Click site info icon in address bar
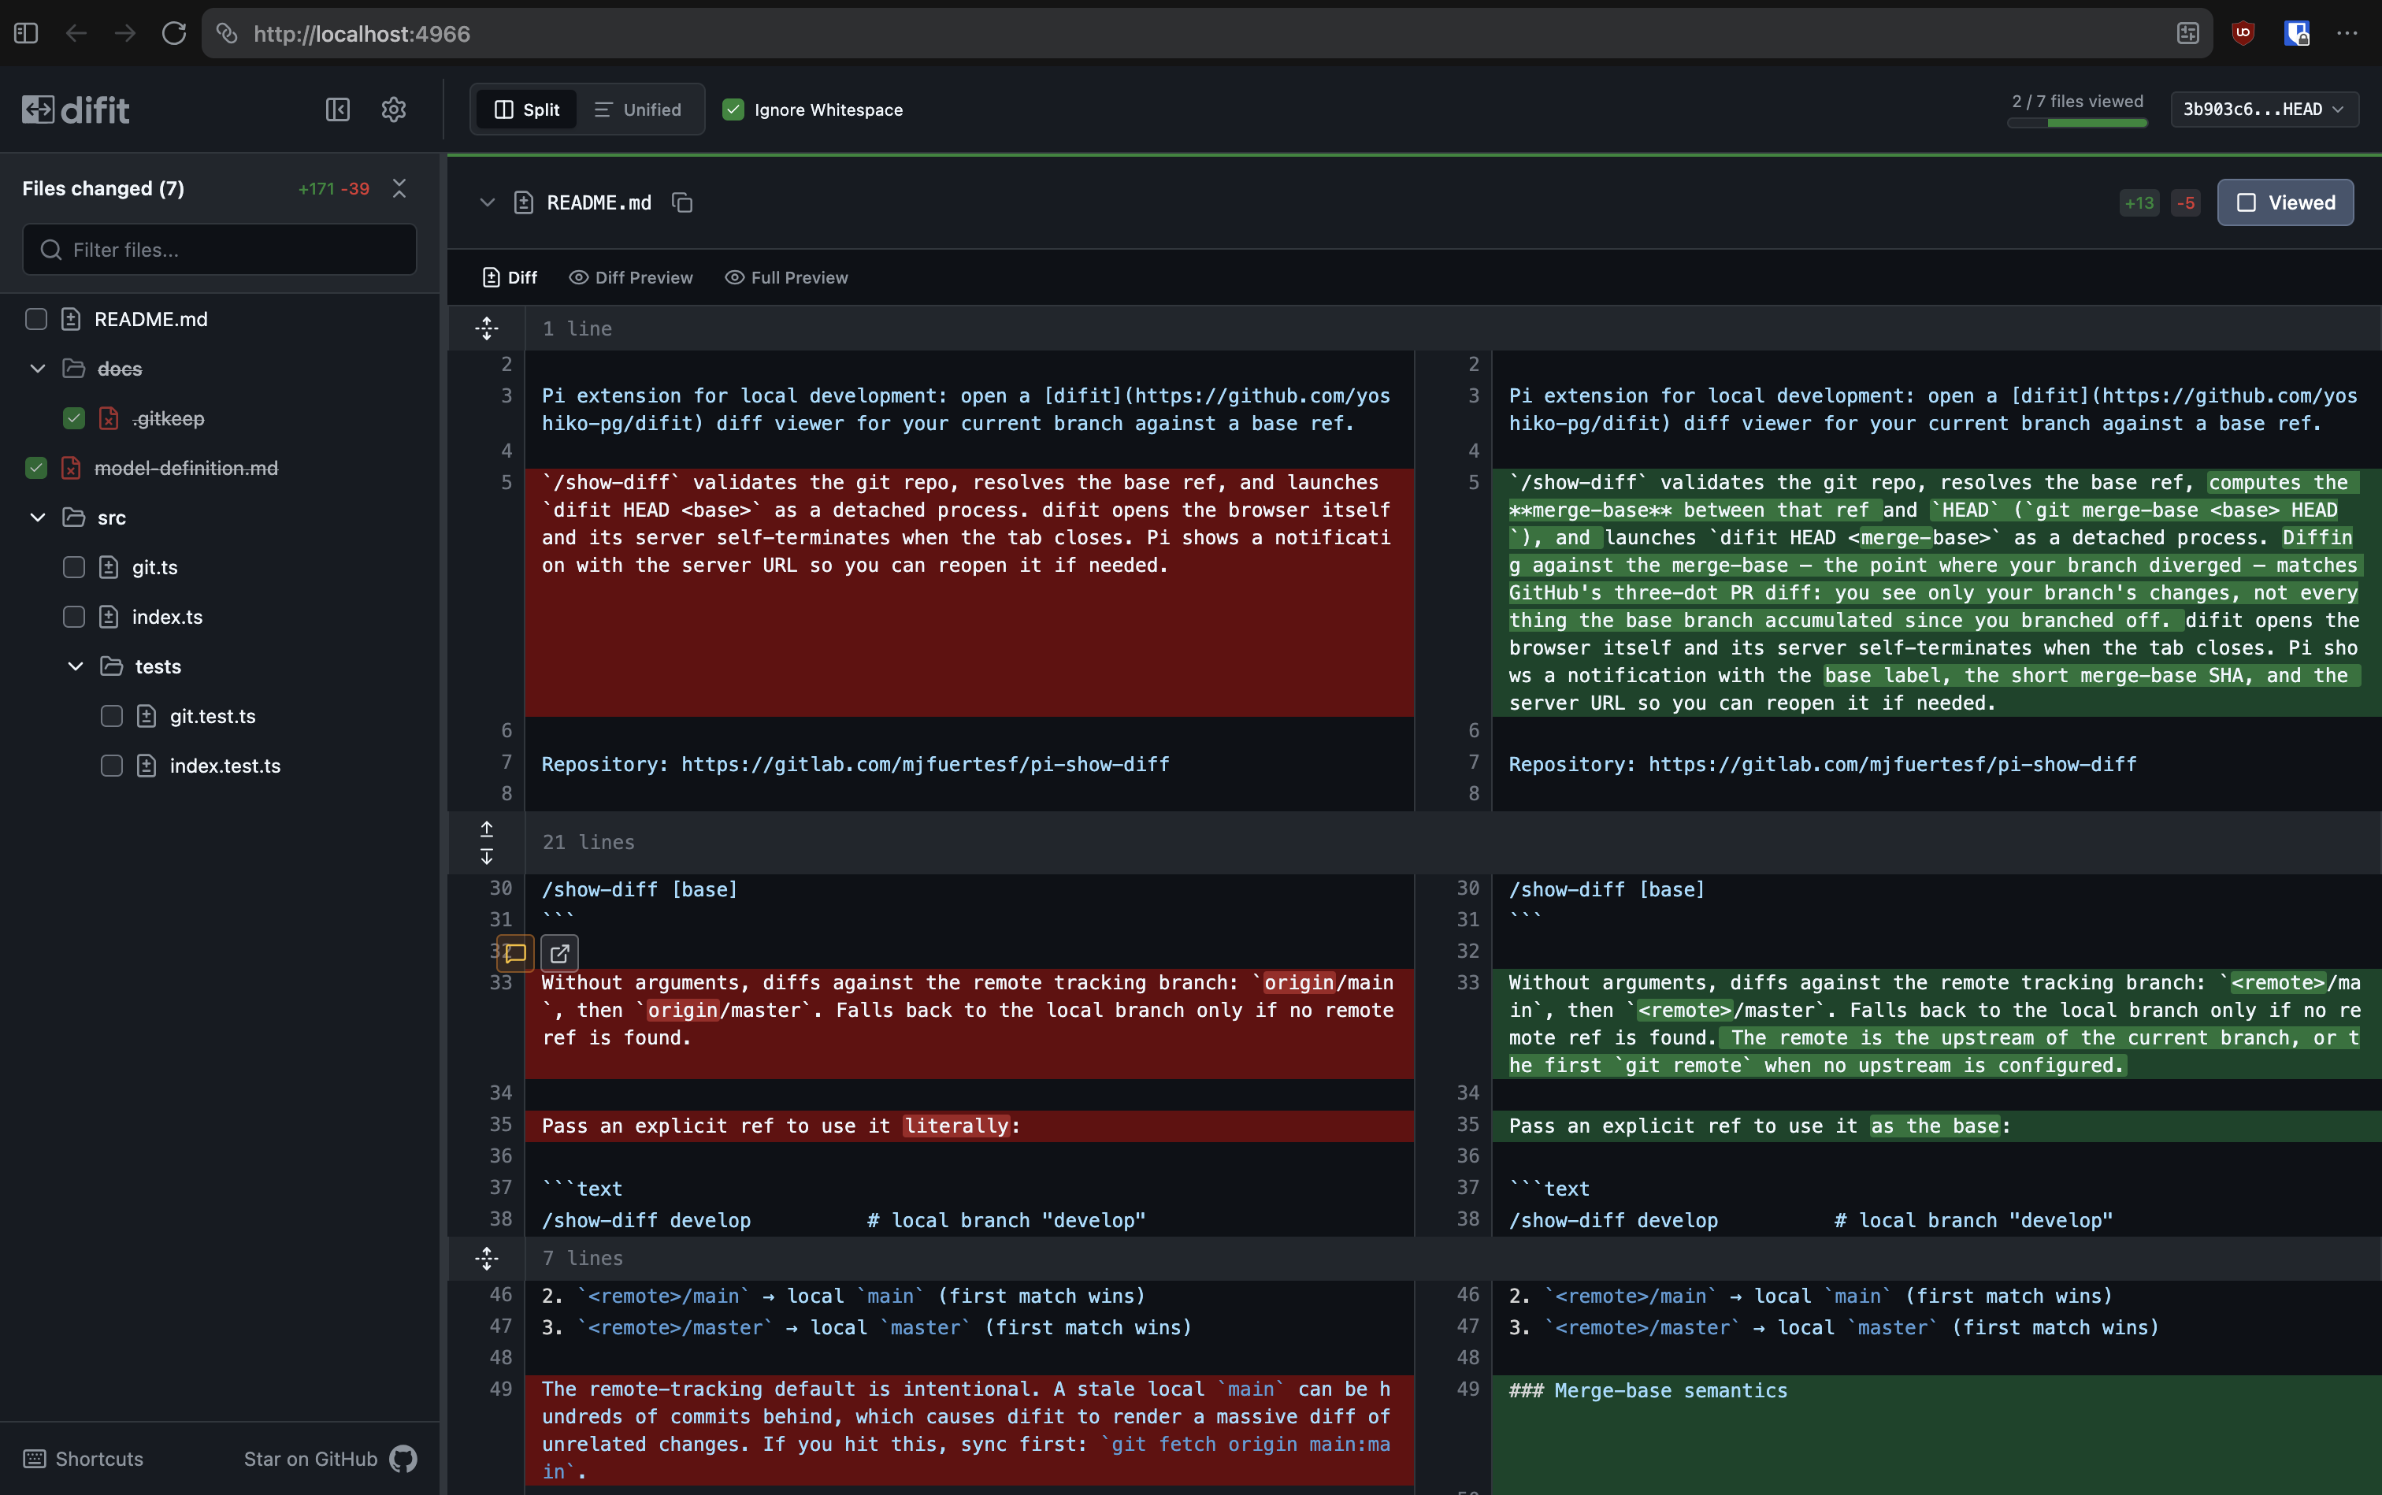2382x1495 pixels. [228, 34]
